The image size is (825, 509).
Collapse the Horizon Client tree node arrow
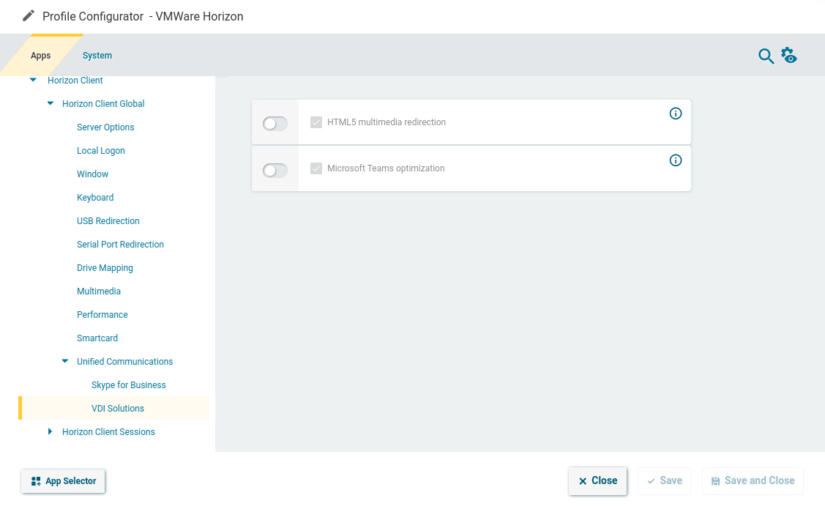pos(33,80)
